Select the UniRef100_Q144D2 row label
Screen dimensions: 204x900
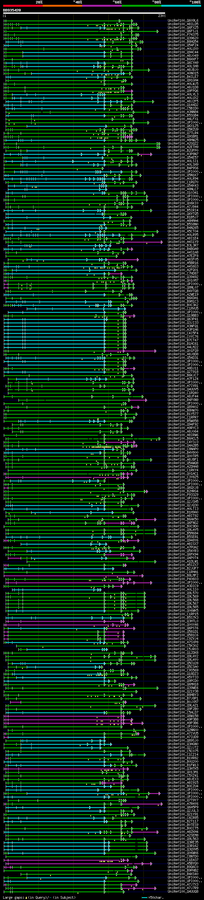tap(183, 105)
